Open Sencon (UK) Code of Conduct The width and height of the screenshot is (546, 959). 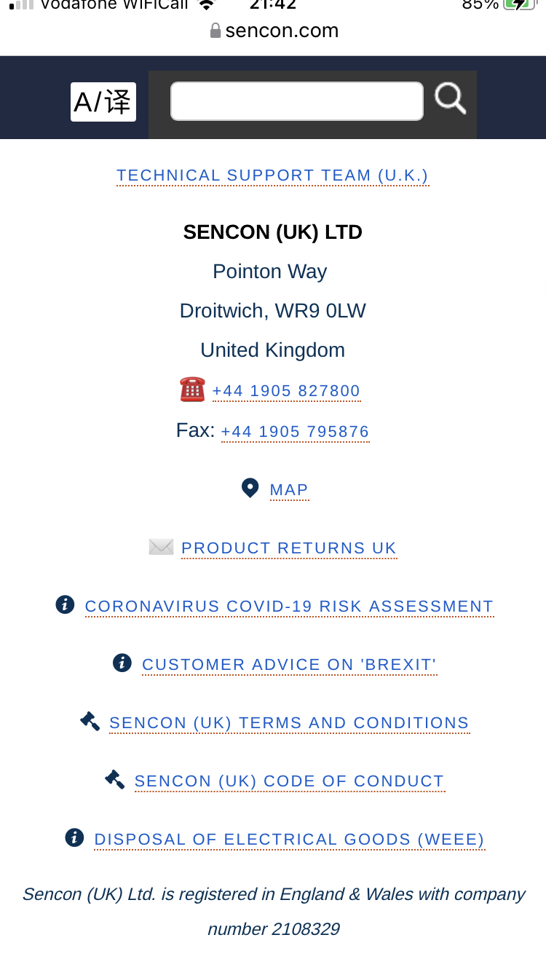(x=289, y=781)
